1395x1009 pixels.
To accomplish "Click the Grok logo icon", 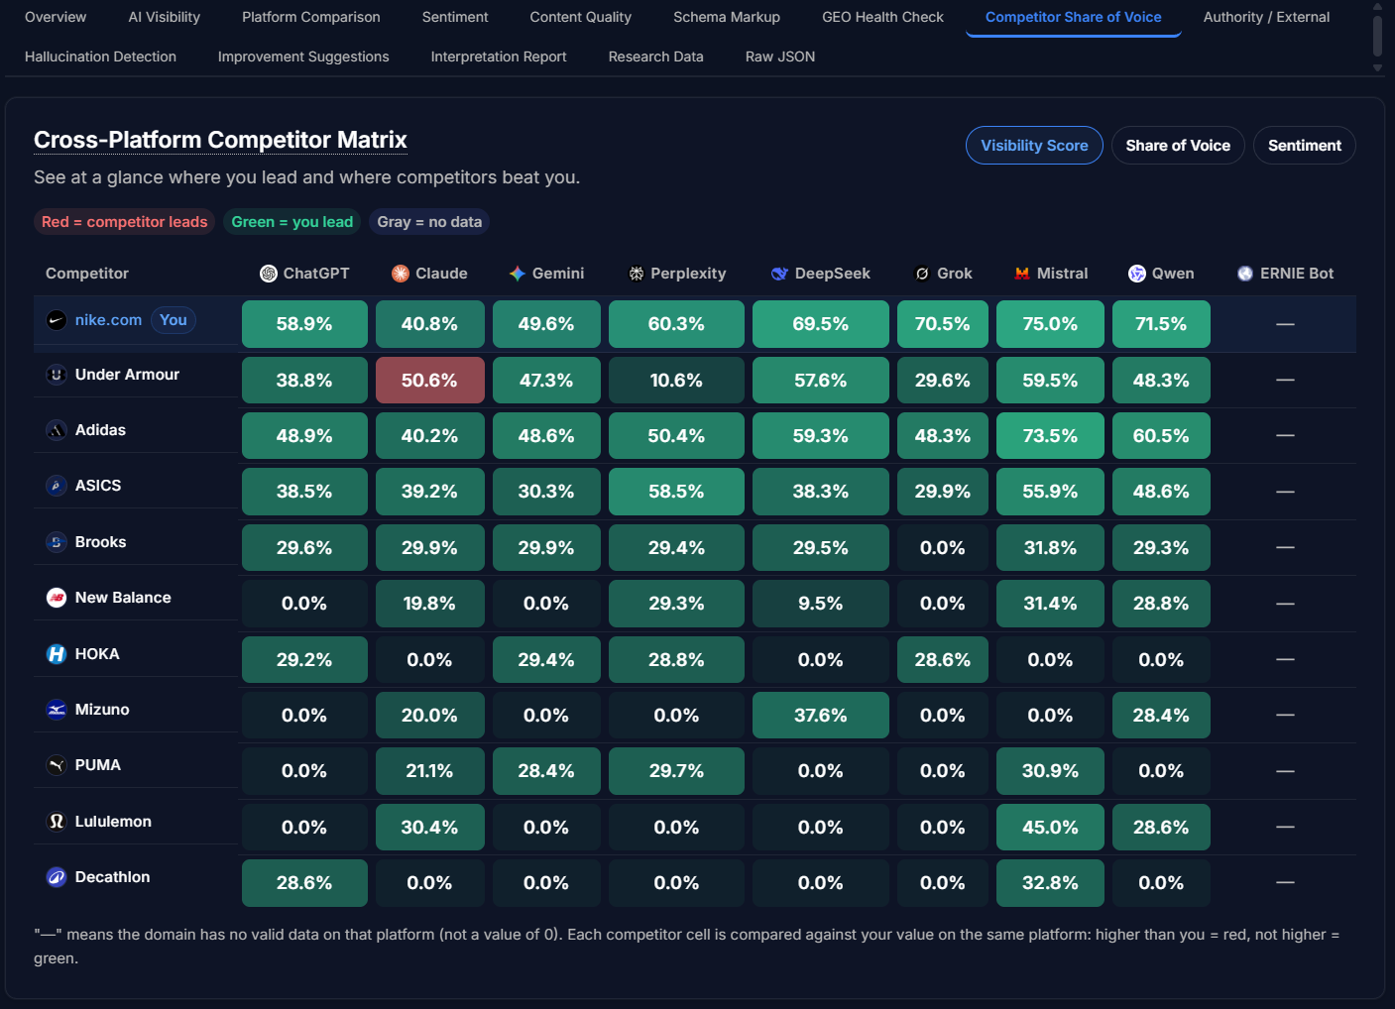I will tap(922, 274).
